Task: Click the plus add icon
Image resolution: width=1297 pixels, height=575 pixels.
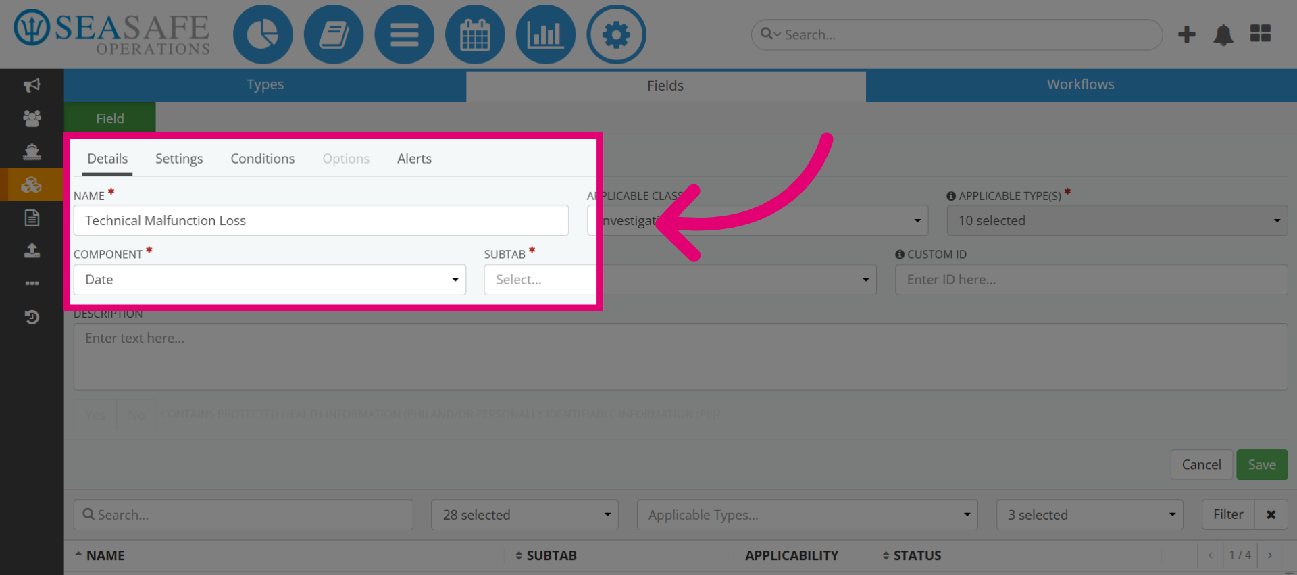Action: point(1187,34)
